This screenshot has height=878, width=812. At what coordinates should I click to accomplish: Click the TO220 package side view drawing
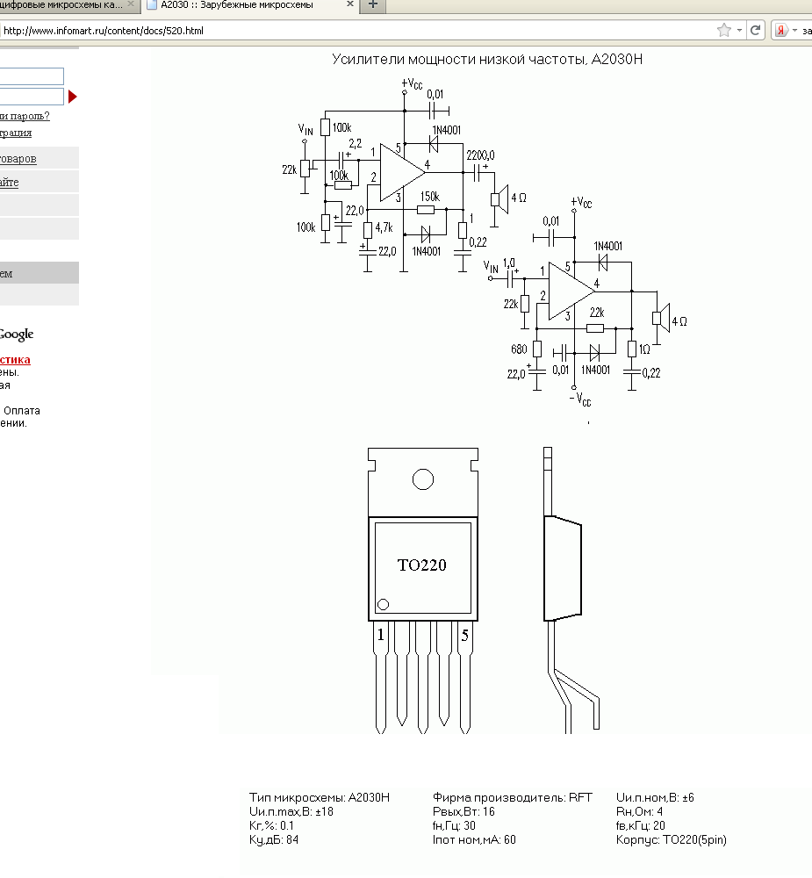(571, 591)
